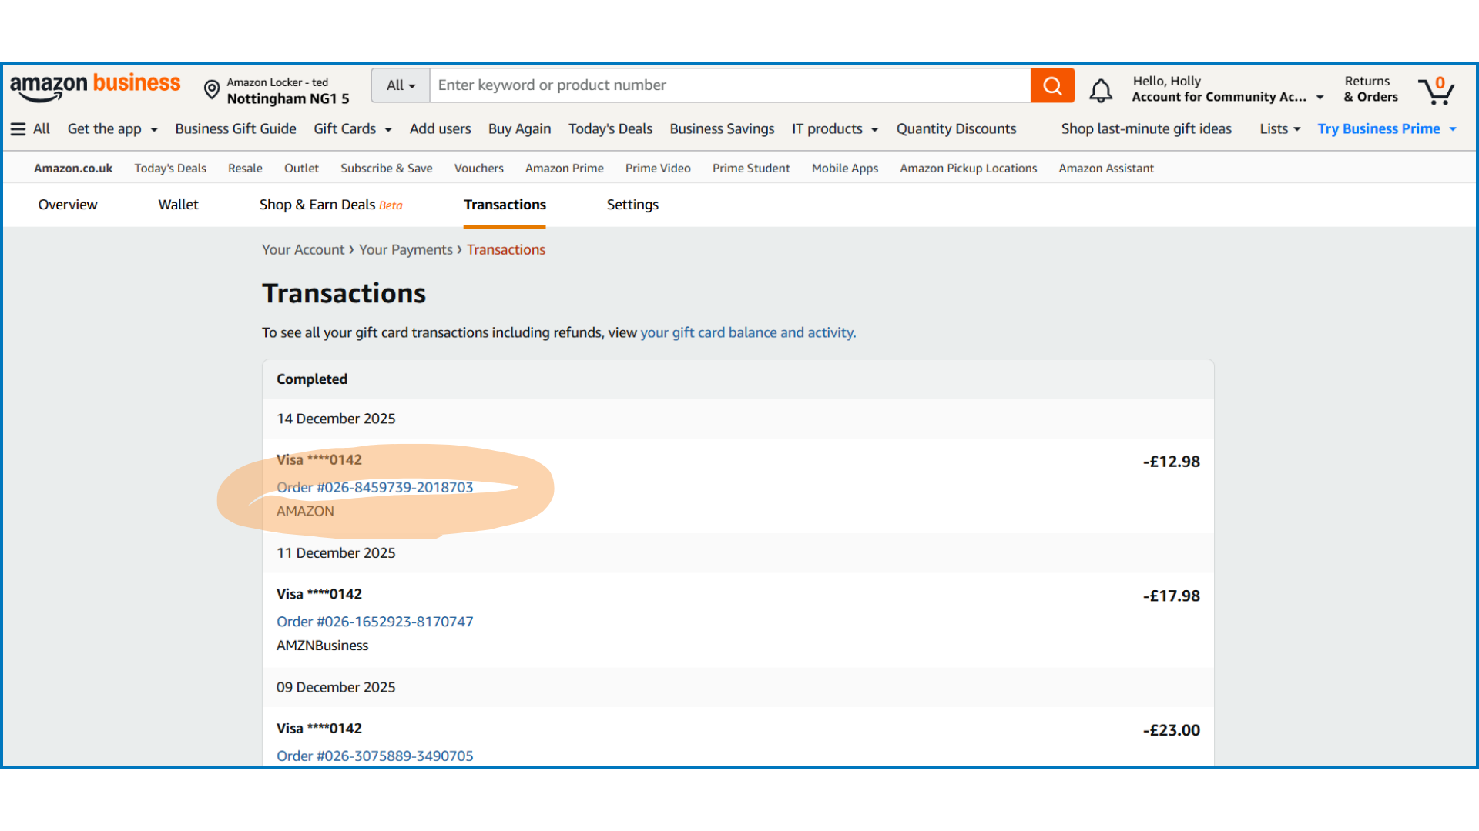
Task: Open the All hamburger menu
Action: [x=30, y=128]
